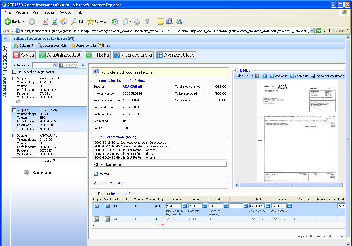Screen dimensions: 352x246
Task: Open the Sök search pane
Action: pos(77,22)
